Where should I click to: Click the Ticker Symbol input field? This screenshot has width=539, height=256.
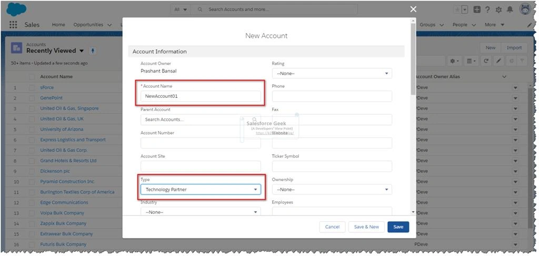[332, 166]
